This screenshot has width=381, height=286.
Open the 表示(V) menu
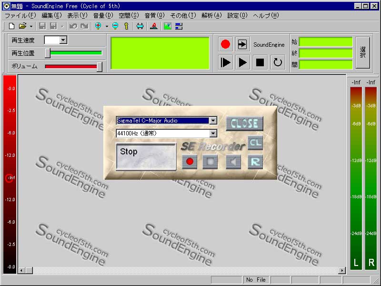pyautogui.click(x=77, y=16)
